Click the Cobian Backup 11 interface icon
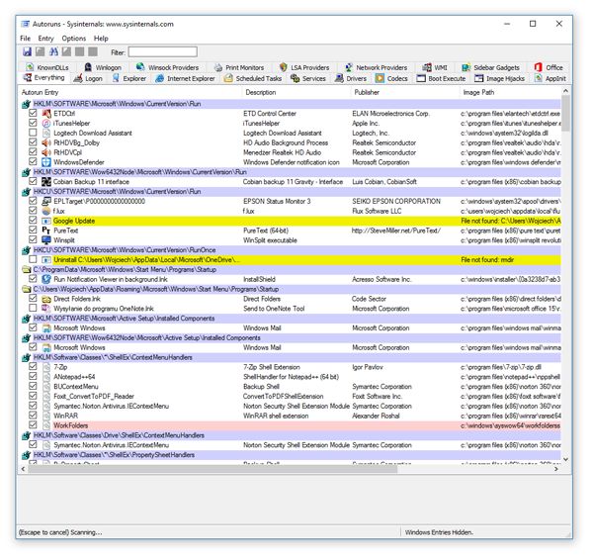The image size is (593, 557). point(46,182)
